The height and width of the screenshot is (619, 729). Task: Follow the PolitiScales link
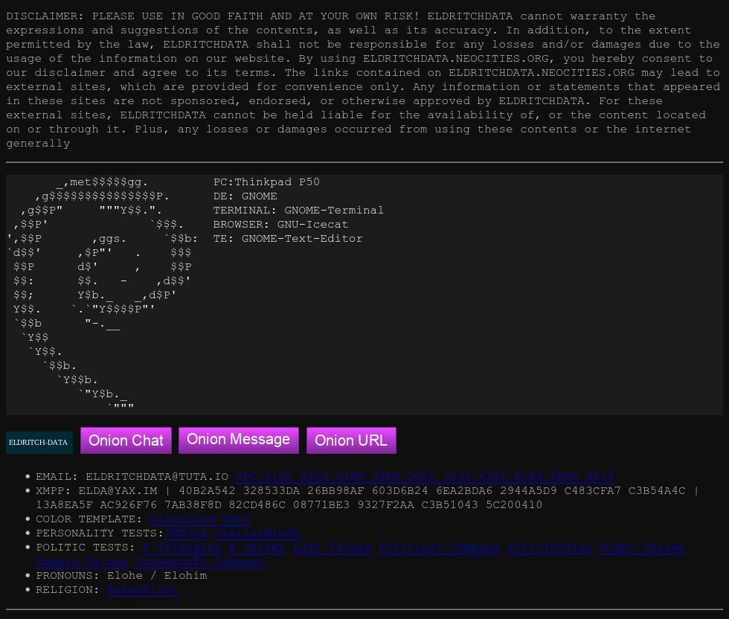coord(550,548)
